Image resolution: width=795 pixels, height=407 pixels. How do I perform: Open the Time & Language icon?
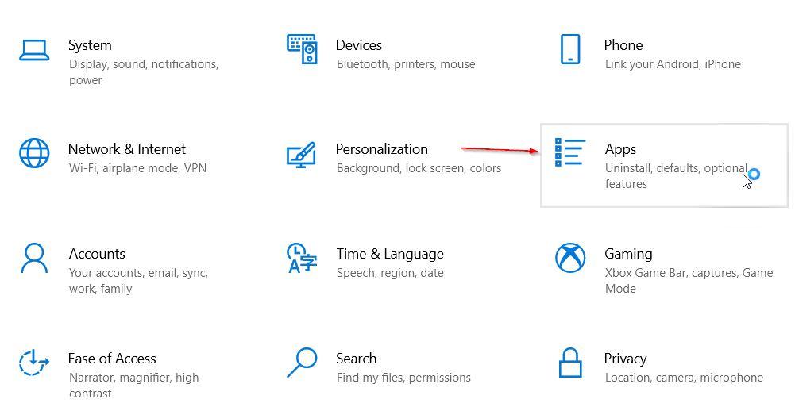point(301,258)
